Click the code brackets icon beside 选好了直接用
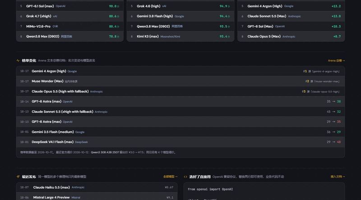The image size is (361, 200). pos(185,177)
